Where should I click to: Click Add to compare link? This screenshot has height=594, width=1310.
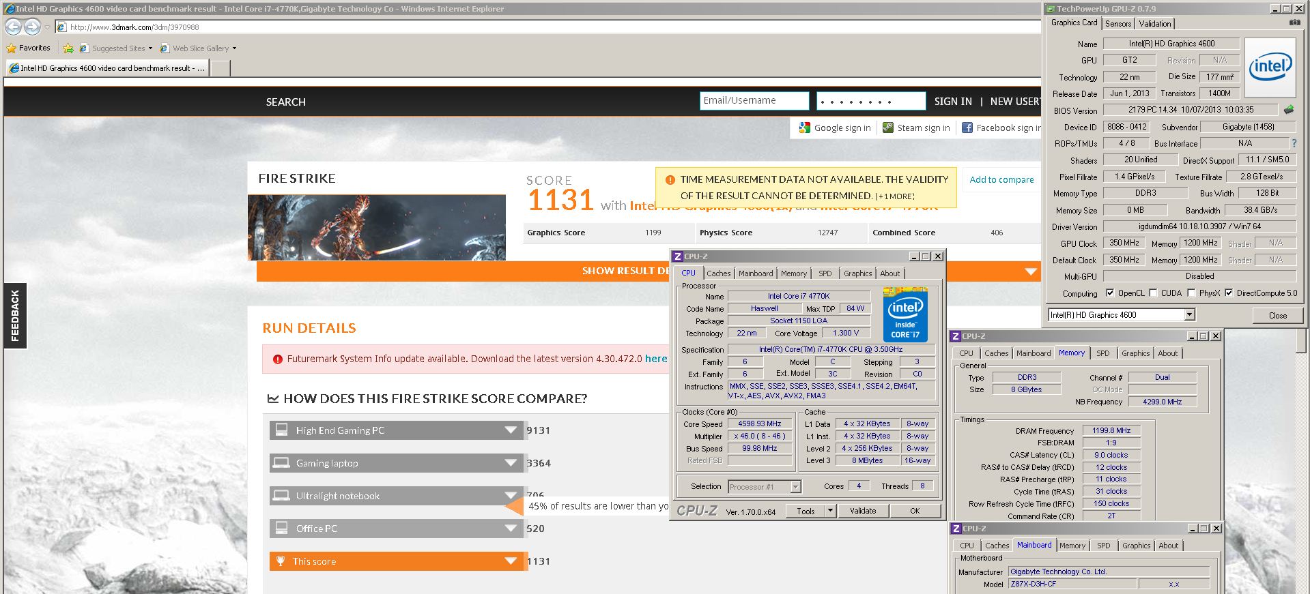[1001, 180]
